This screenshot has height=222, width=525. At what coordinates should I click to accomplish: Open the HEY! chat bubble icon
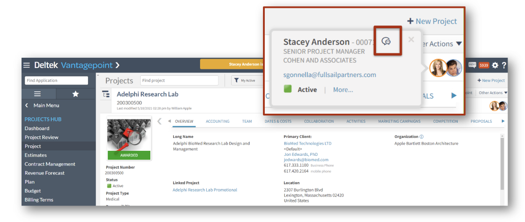pyautogui.click(x=472, y=65)
